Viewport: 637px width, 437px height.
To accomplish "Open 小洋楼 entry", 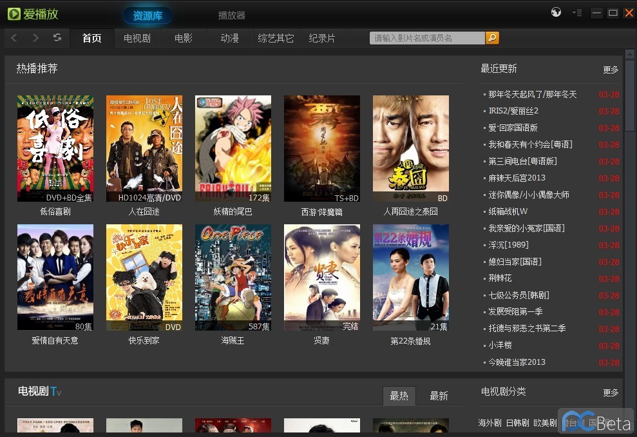I will 500,345.
